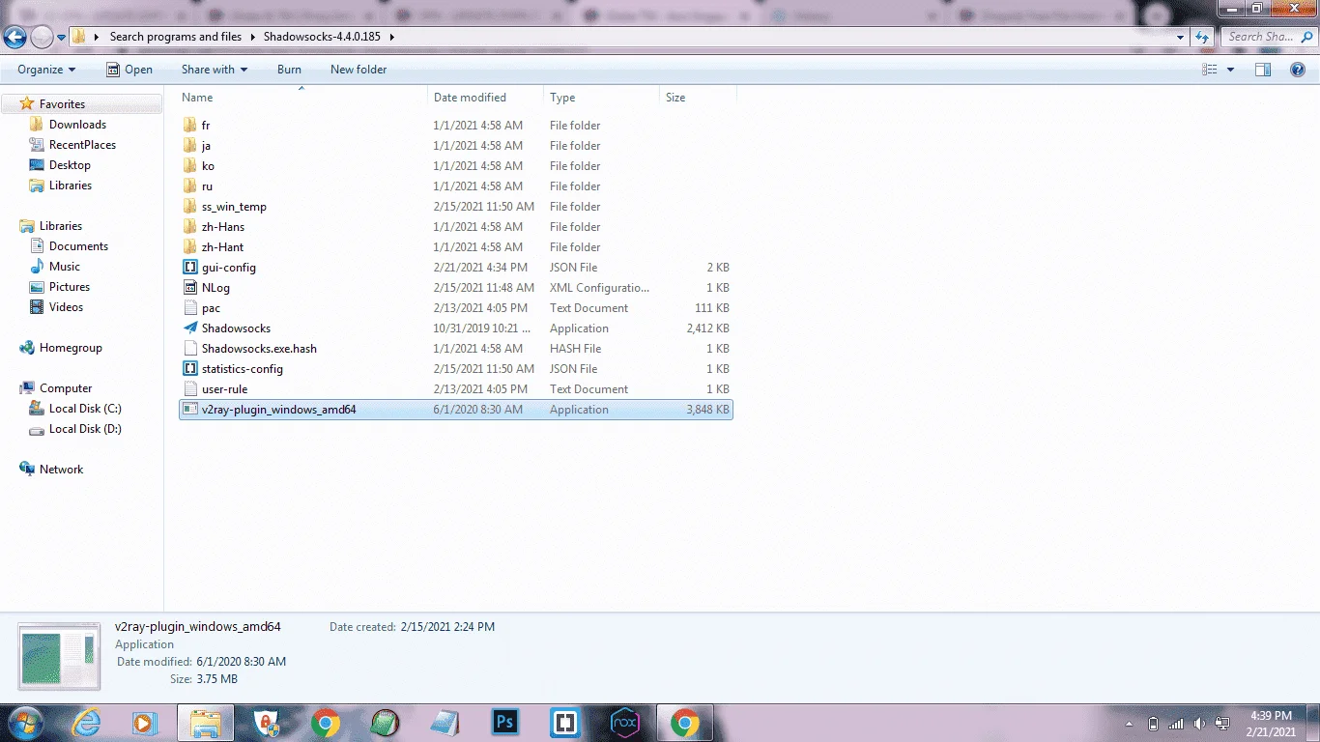Click the Shadowsocks-4.4.0.185 breadcrumb segment
The height and width of the screenshot is (742, 1320).
pos(323,37)
